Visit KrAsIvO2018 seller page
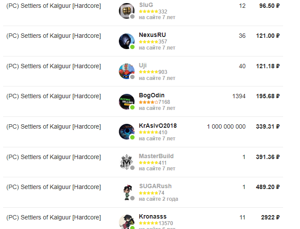300x229 pixels. pos(158,126)
